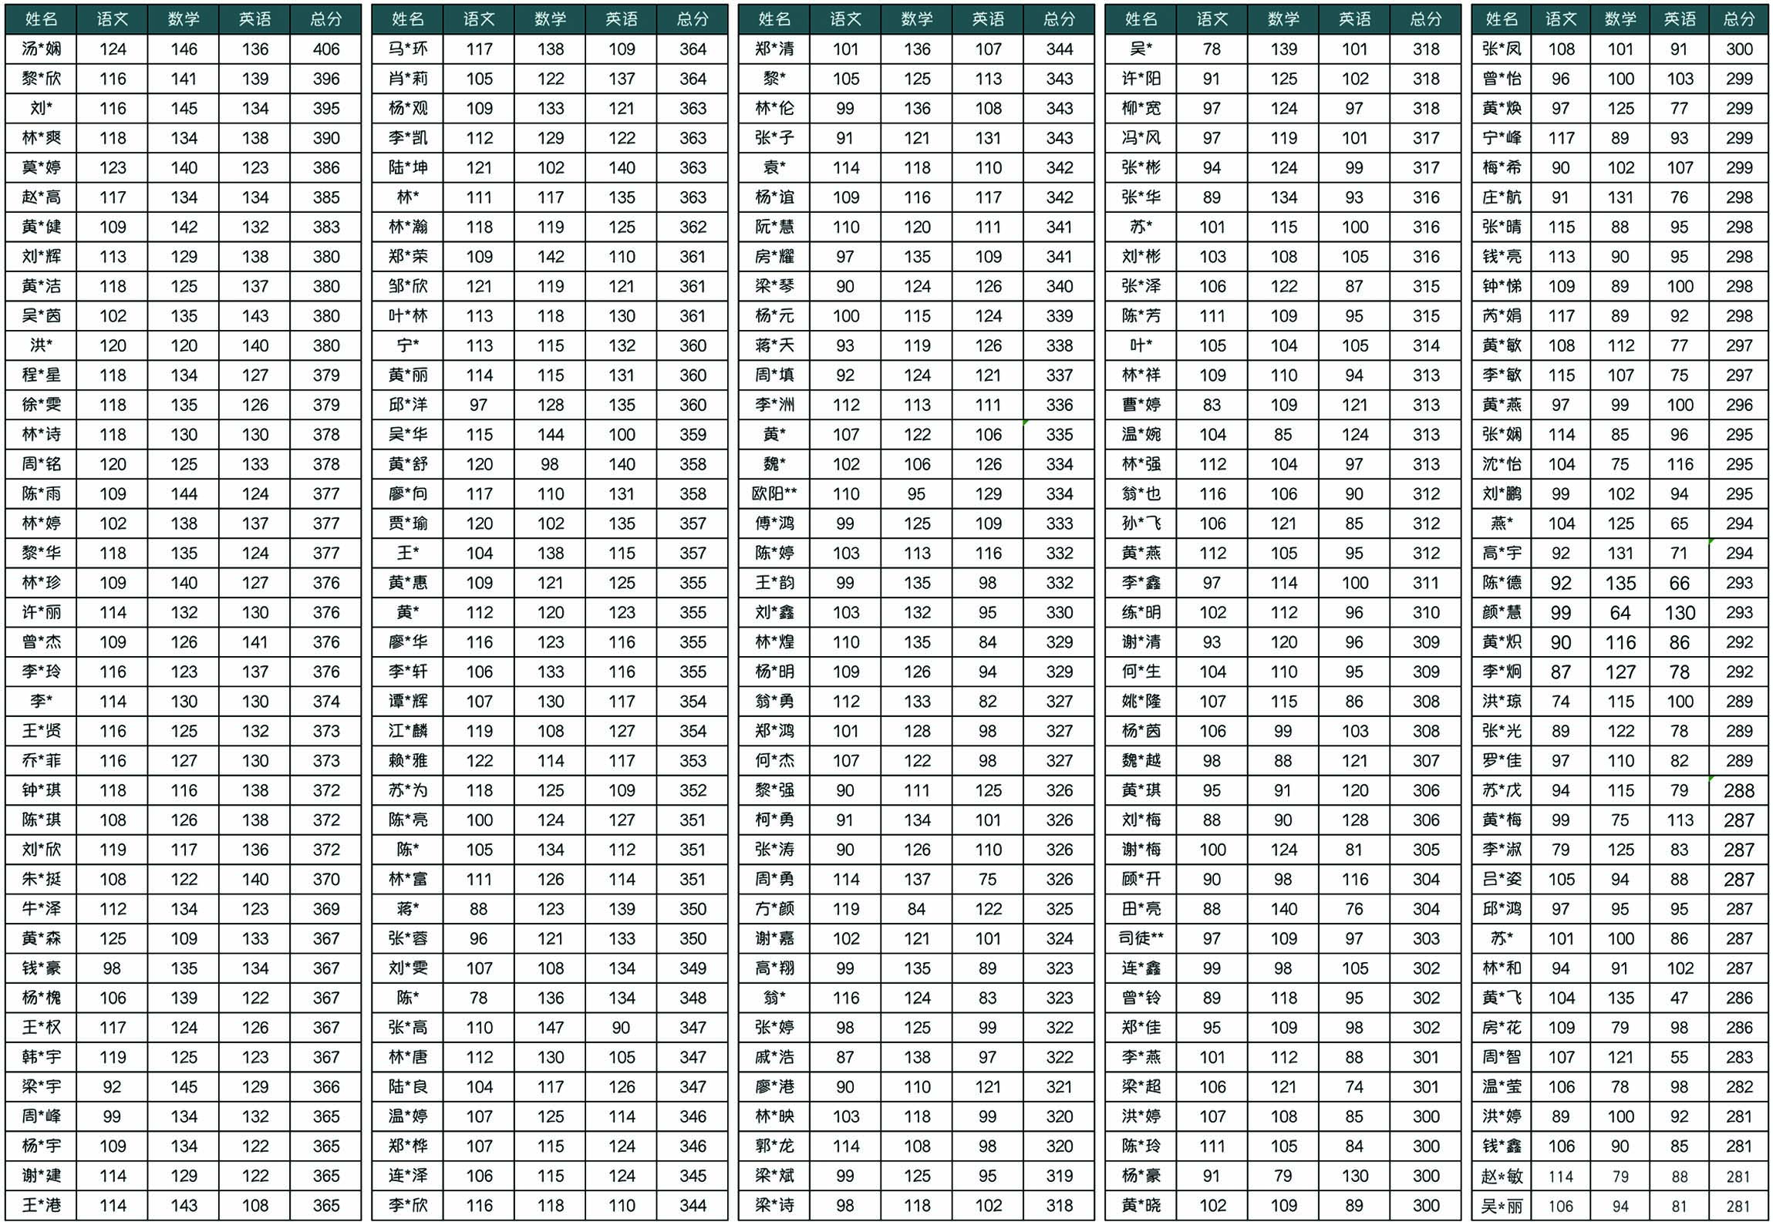Select 孙*飞's total score 312
The height and width of the screenshot is (1222, 1773).
click(1426, 523)
